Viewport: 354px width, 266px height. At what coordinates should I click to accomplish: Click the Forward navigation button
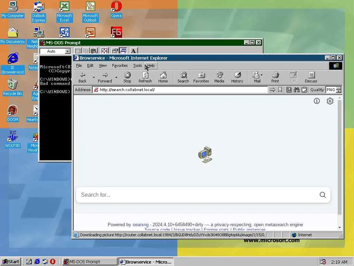(105, 77)
